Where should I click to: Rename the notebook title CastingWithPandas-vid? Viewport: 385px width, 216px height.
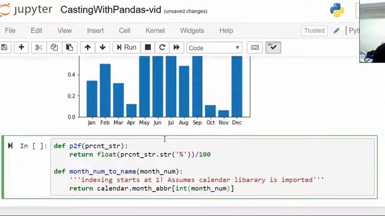(111, 10)
